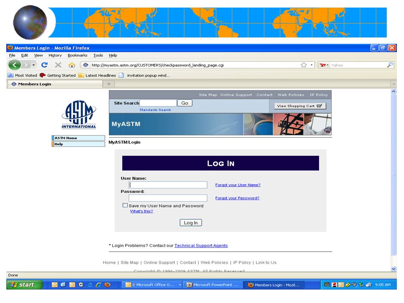The width and height of the screenshot is (404, 303).
Task: Click into the Yahoo search field
Action: 358,65
